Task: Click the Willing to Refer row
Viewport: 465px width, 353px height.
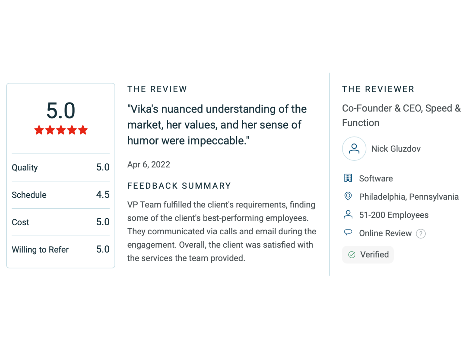Action: tap(61, 249)
